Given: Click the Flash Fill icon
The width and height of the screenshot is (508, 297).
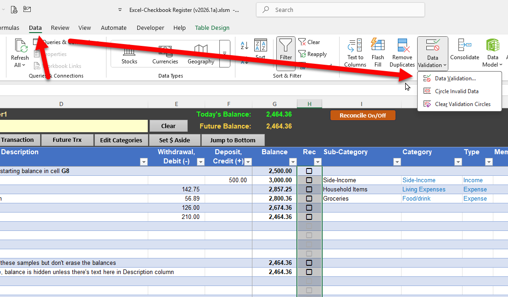Looking at the screenshot, I should [378, 45].
